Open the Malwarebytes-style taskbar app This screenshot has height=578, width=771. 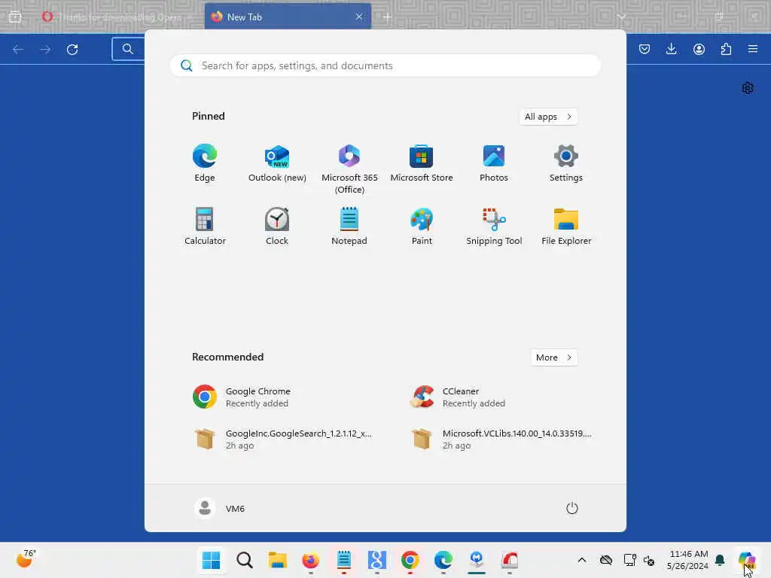(476, 560)
